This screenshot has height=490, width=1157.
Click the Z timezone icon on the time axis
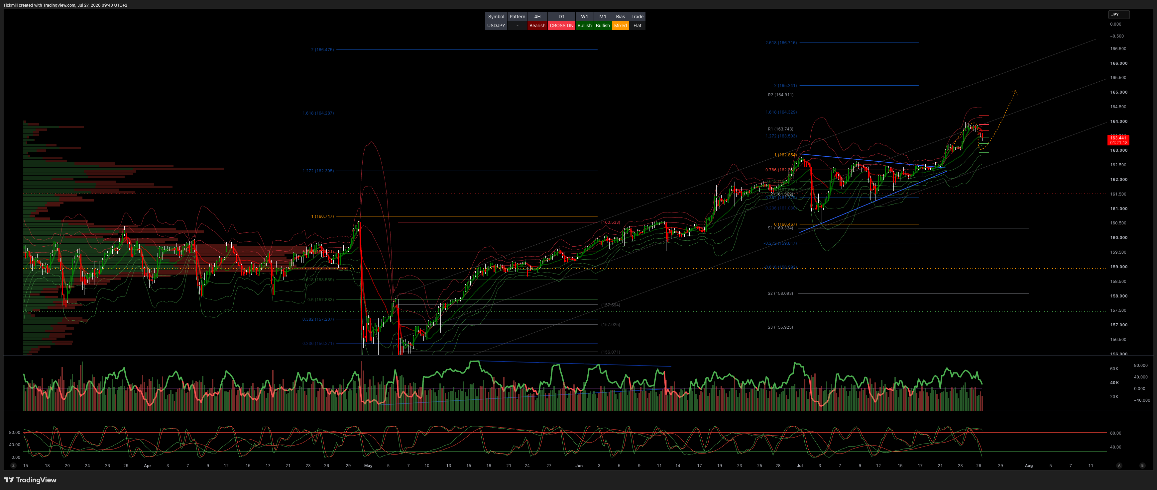[14, 465]
